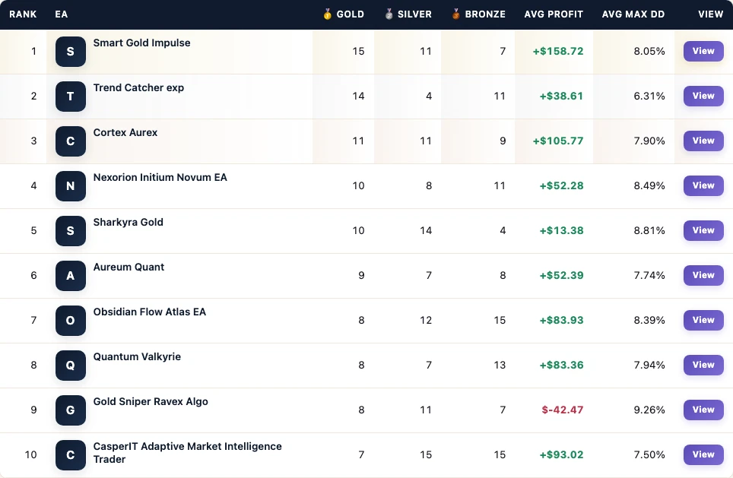733x478 pixels.
Task: Click the 7.74% max drawdown value
Action: click(x=649, y=276)
